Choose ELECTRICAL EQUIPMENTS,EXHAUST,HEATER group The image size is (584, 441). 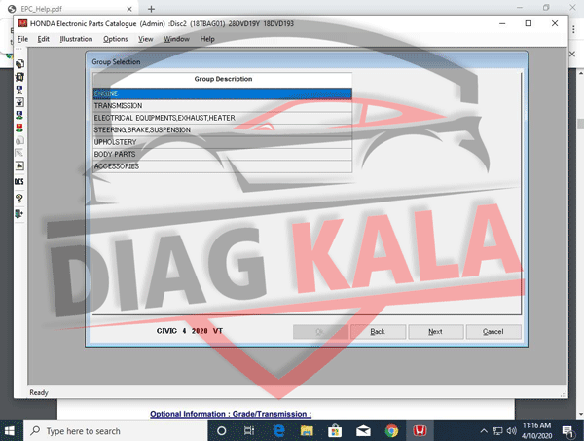(x=222, y=118)
